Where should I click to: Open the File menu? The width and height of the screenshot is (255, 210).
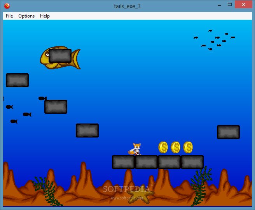[x=9, y=16]
